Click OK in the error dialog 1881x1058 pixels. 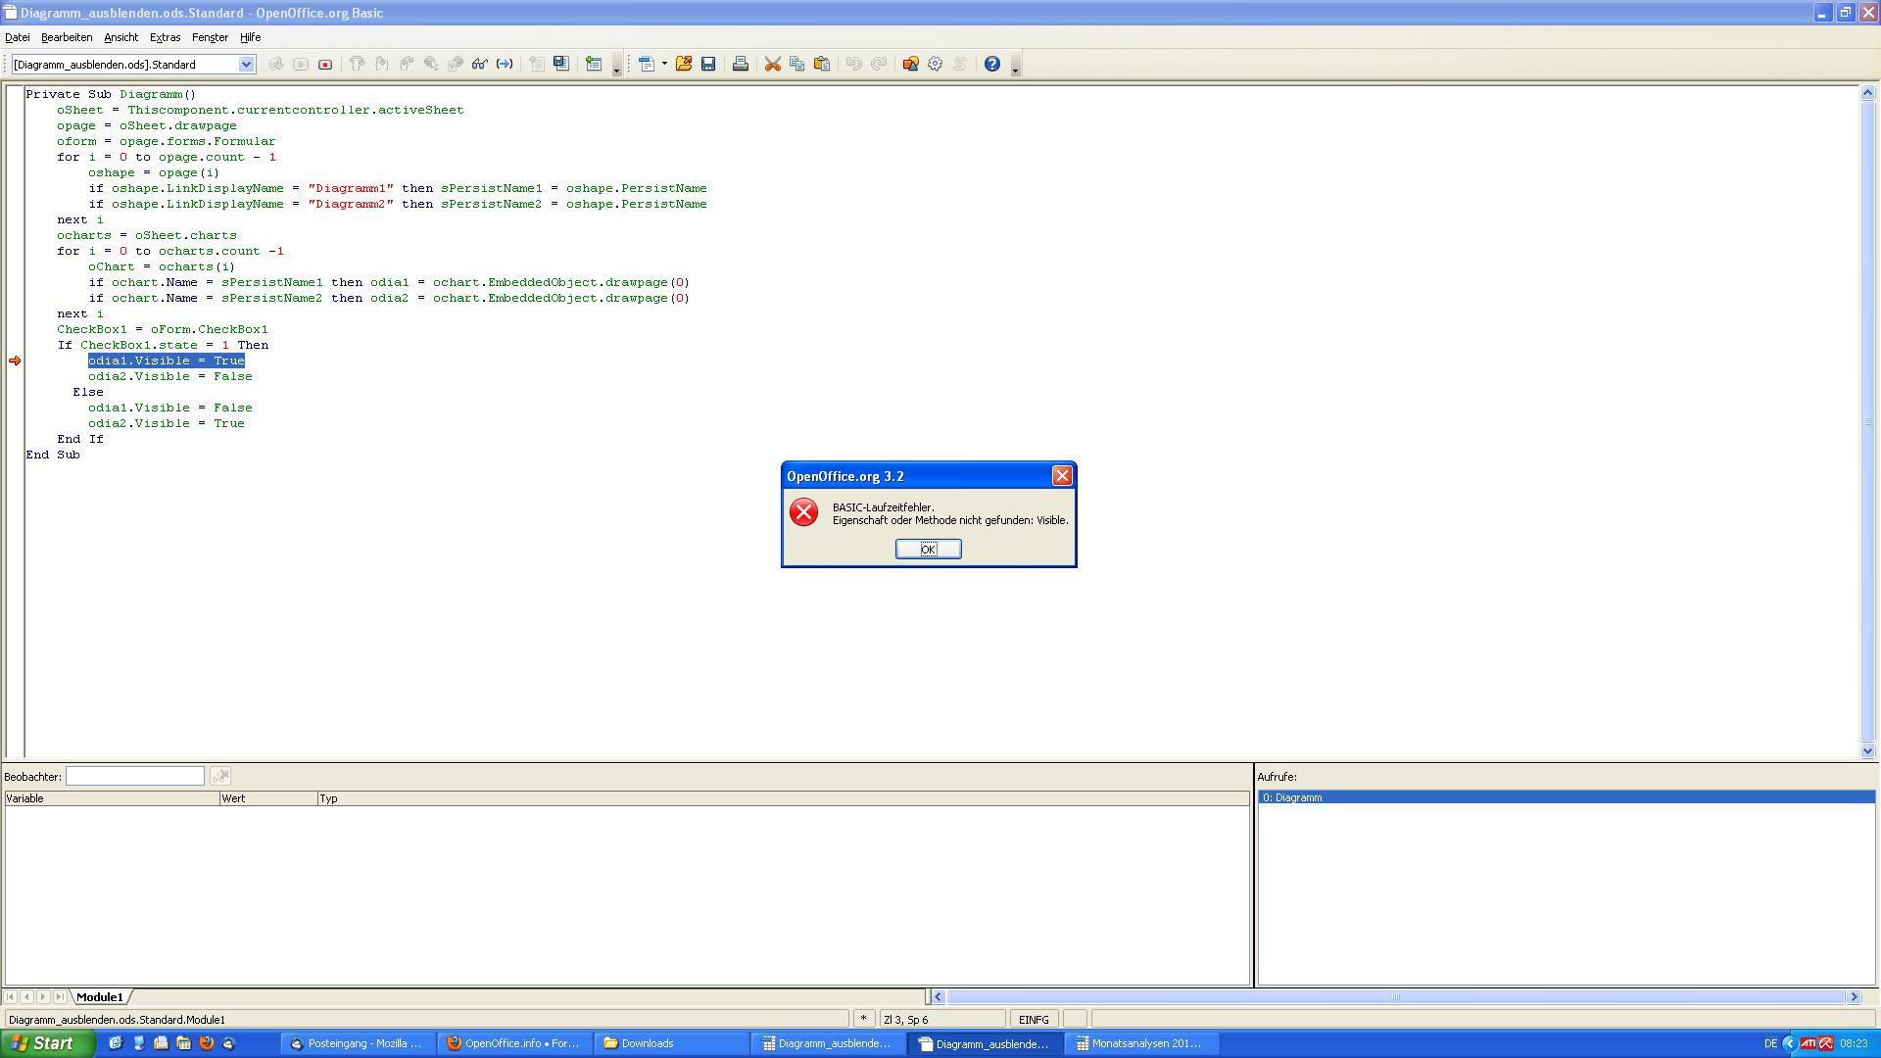(928, 550)
